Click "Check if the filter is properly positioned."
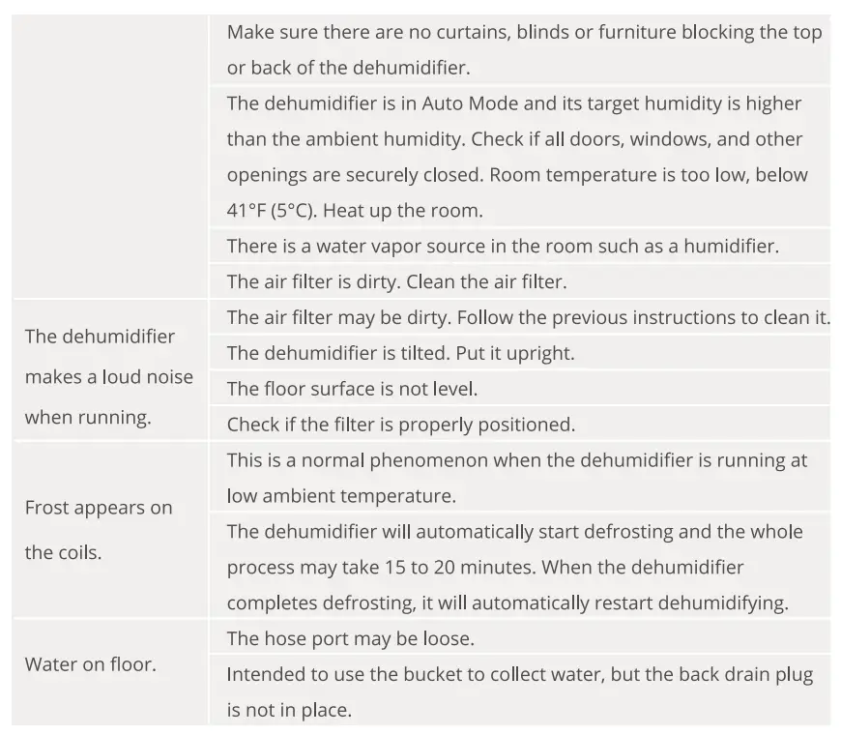The width and height of the screenshot is (841, 735). 400,425
